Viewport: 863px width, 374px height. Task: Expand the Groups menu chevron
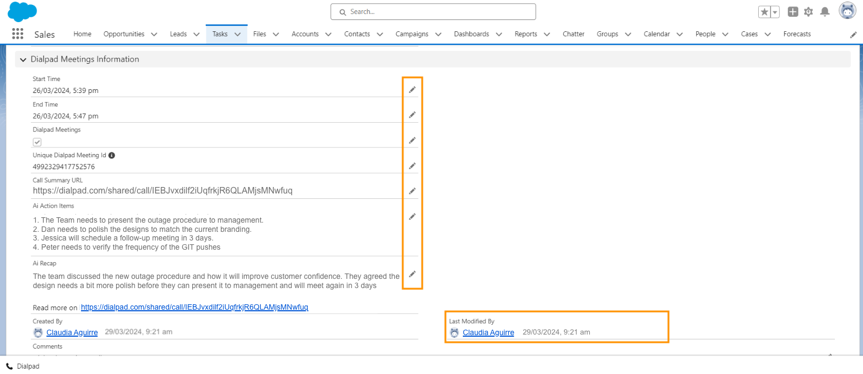point(628,34)
